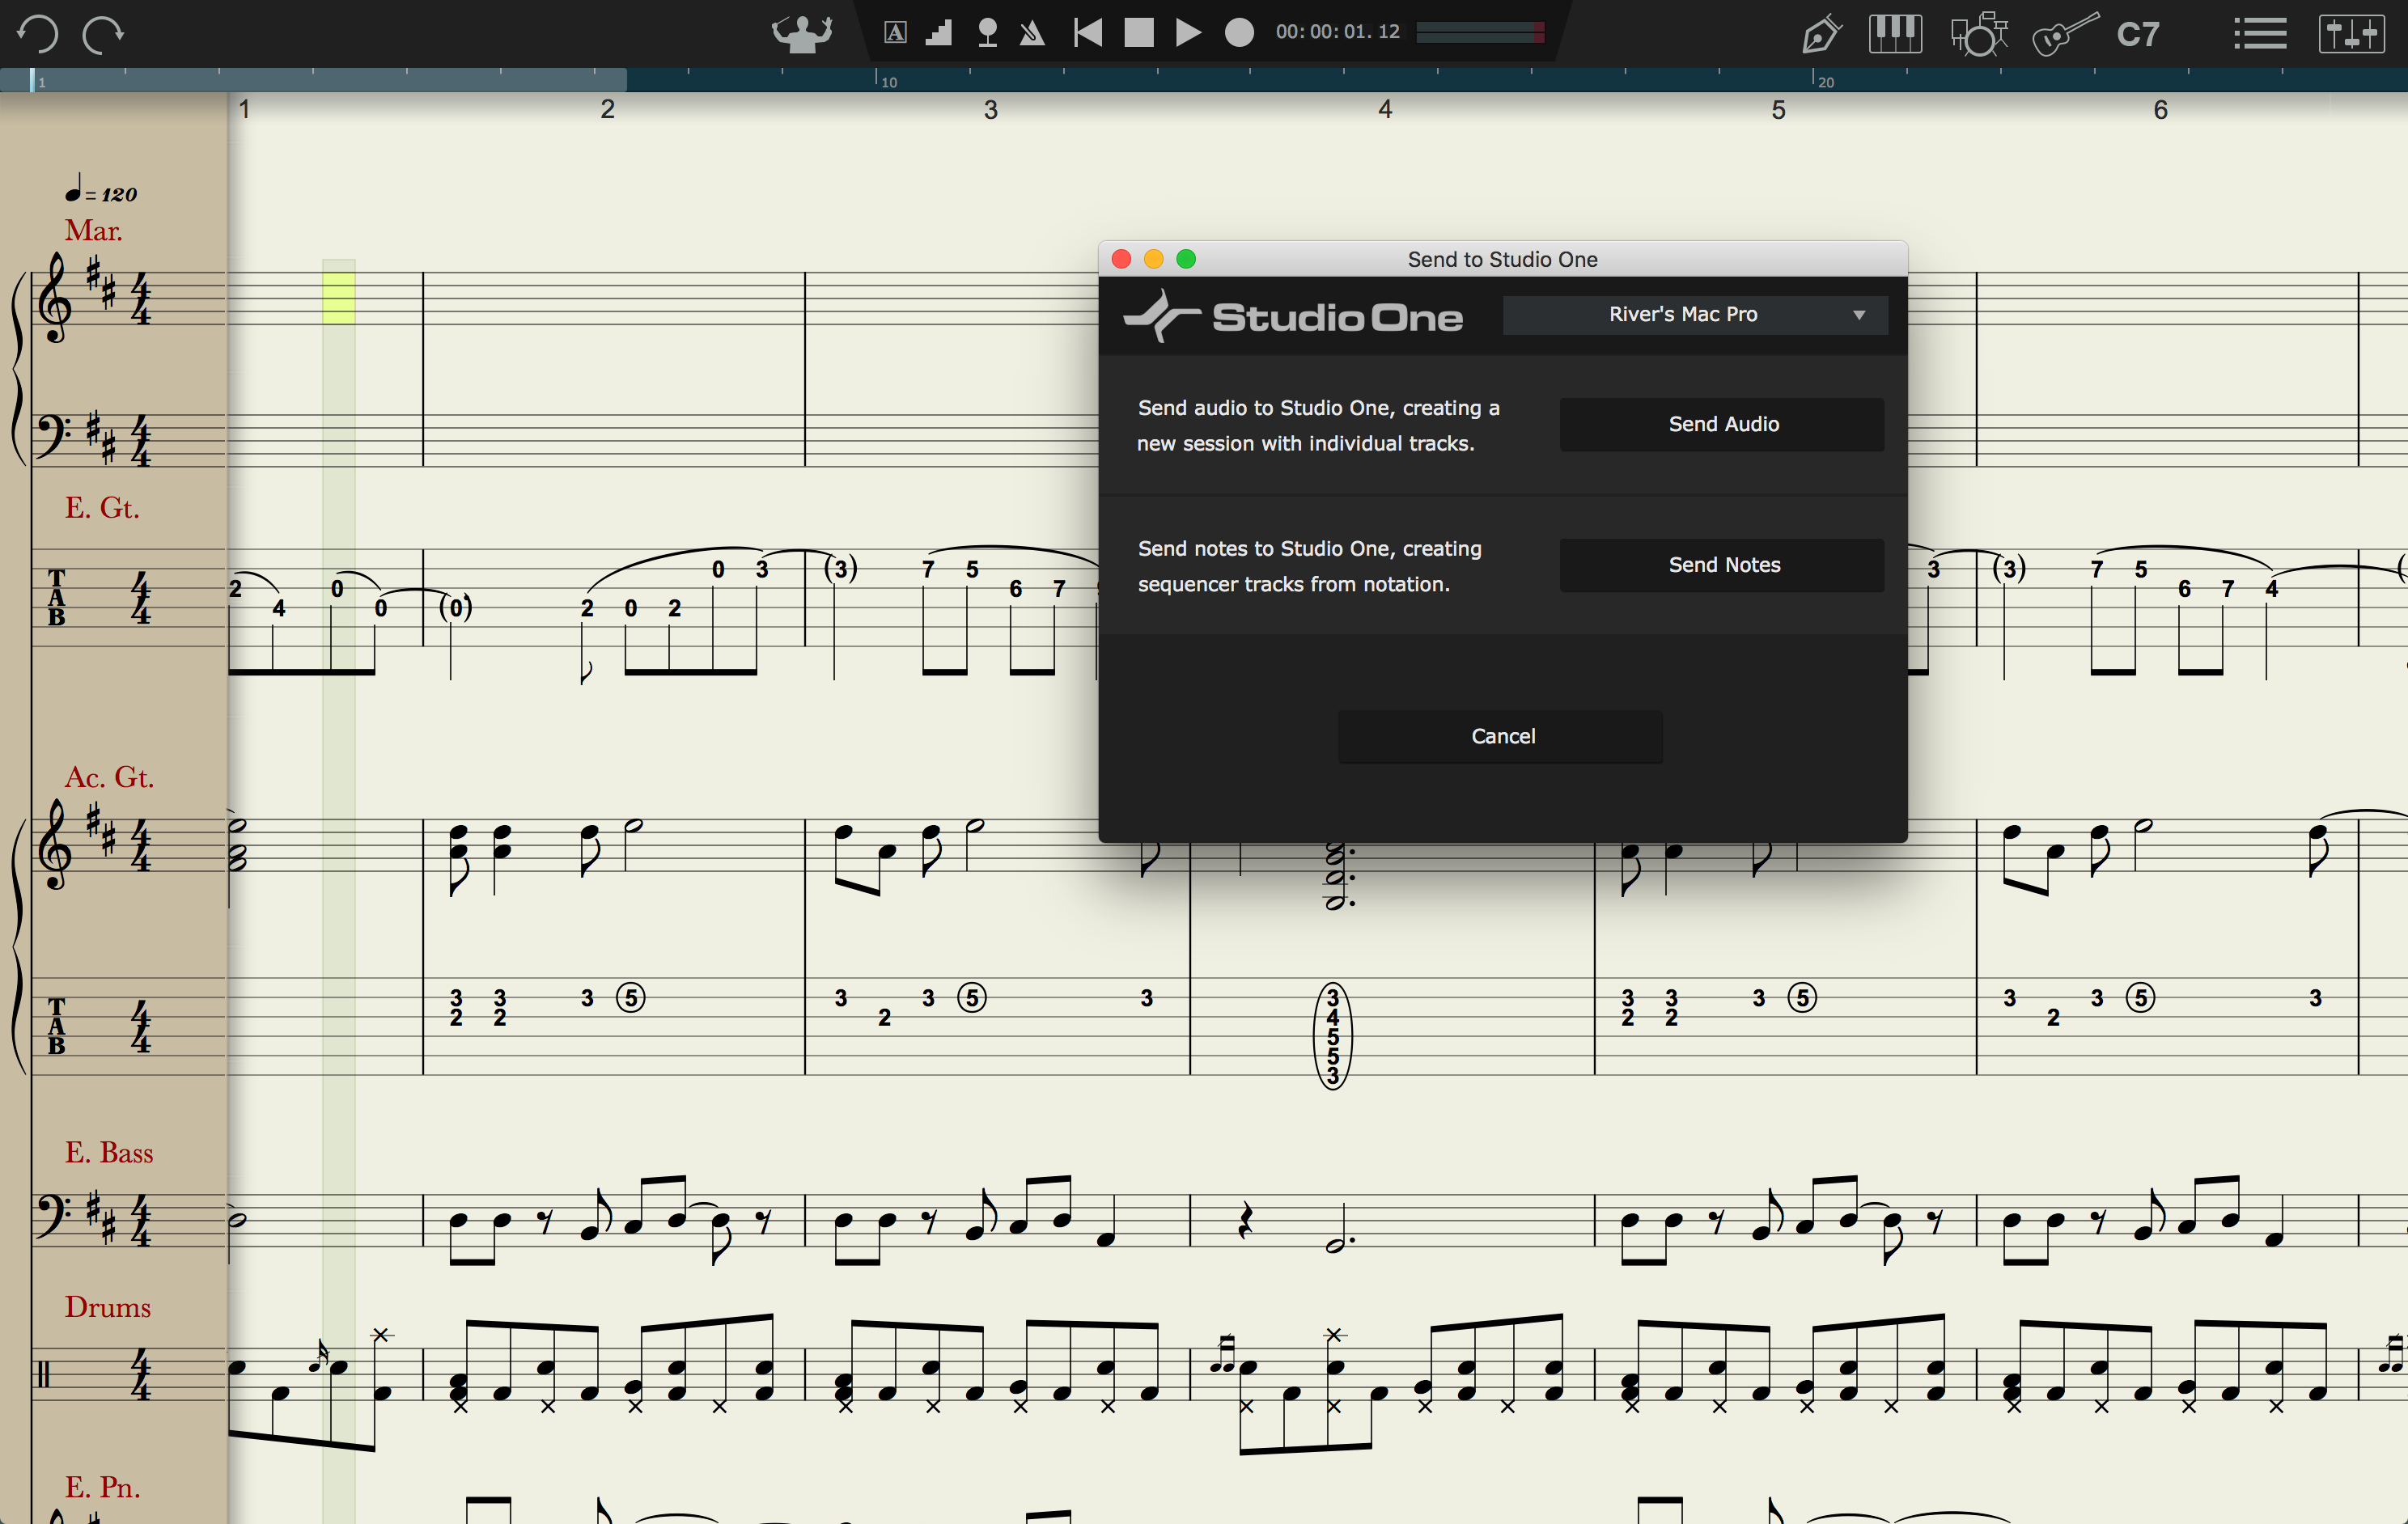Click the undo arrow
Screen dimensions: 2408x1524
pos(37,33)
